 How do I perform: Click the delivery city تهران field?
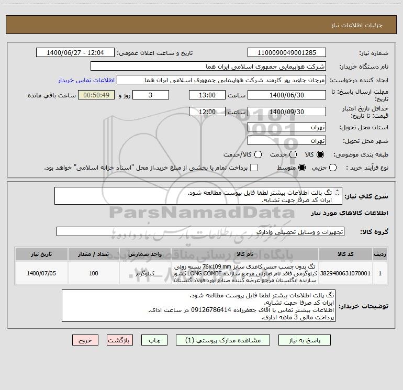coord(287,141)
